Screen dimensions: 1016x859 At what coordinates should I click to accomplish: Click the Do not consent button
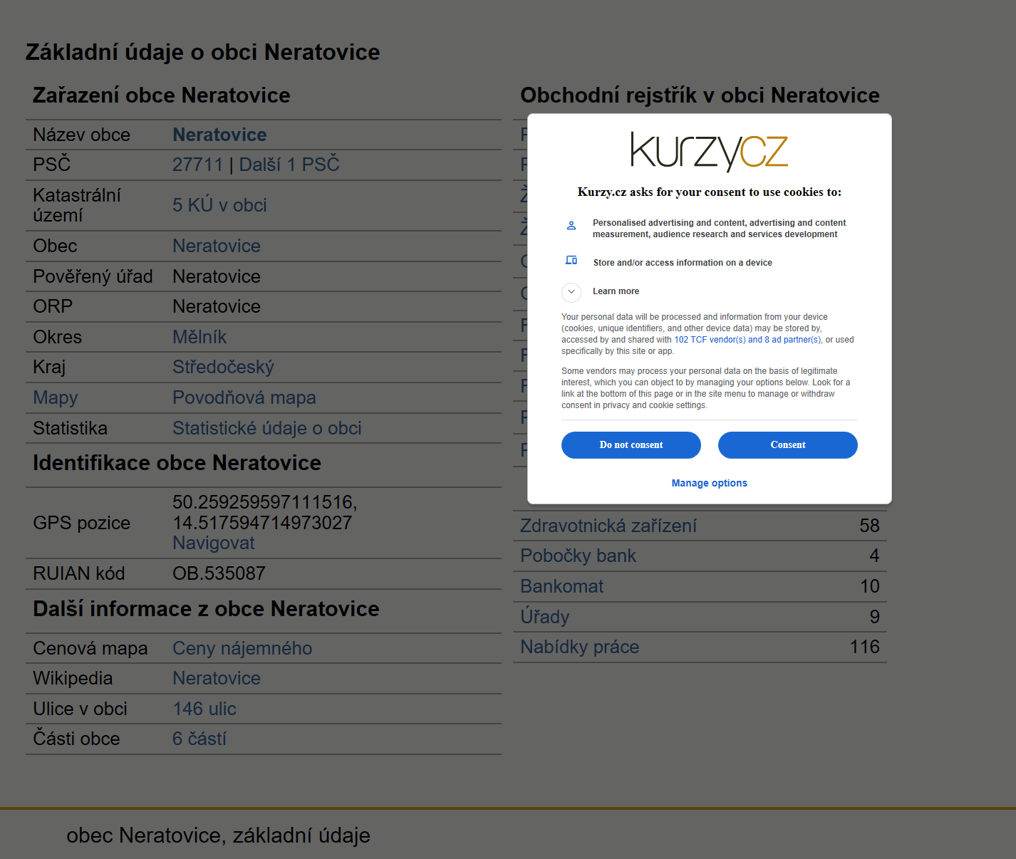point(631,445)
